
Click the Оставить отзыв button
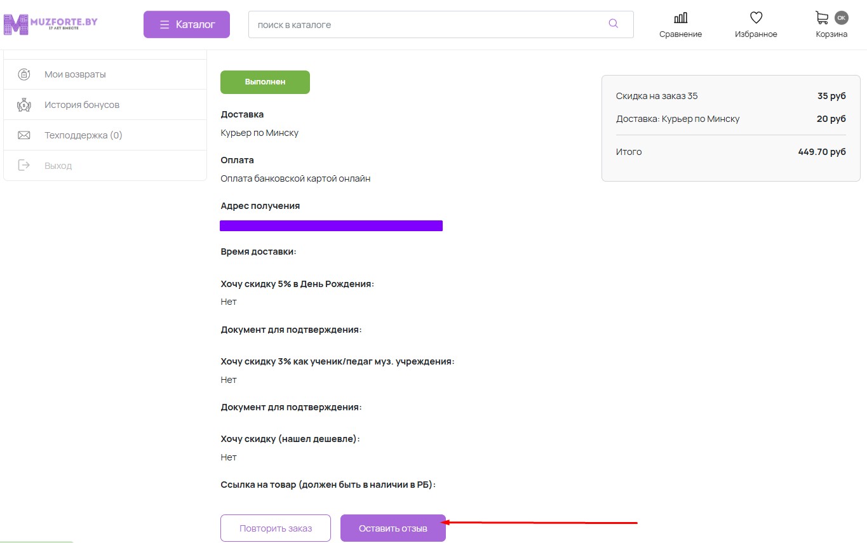click(x=393, y=528)
